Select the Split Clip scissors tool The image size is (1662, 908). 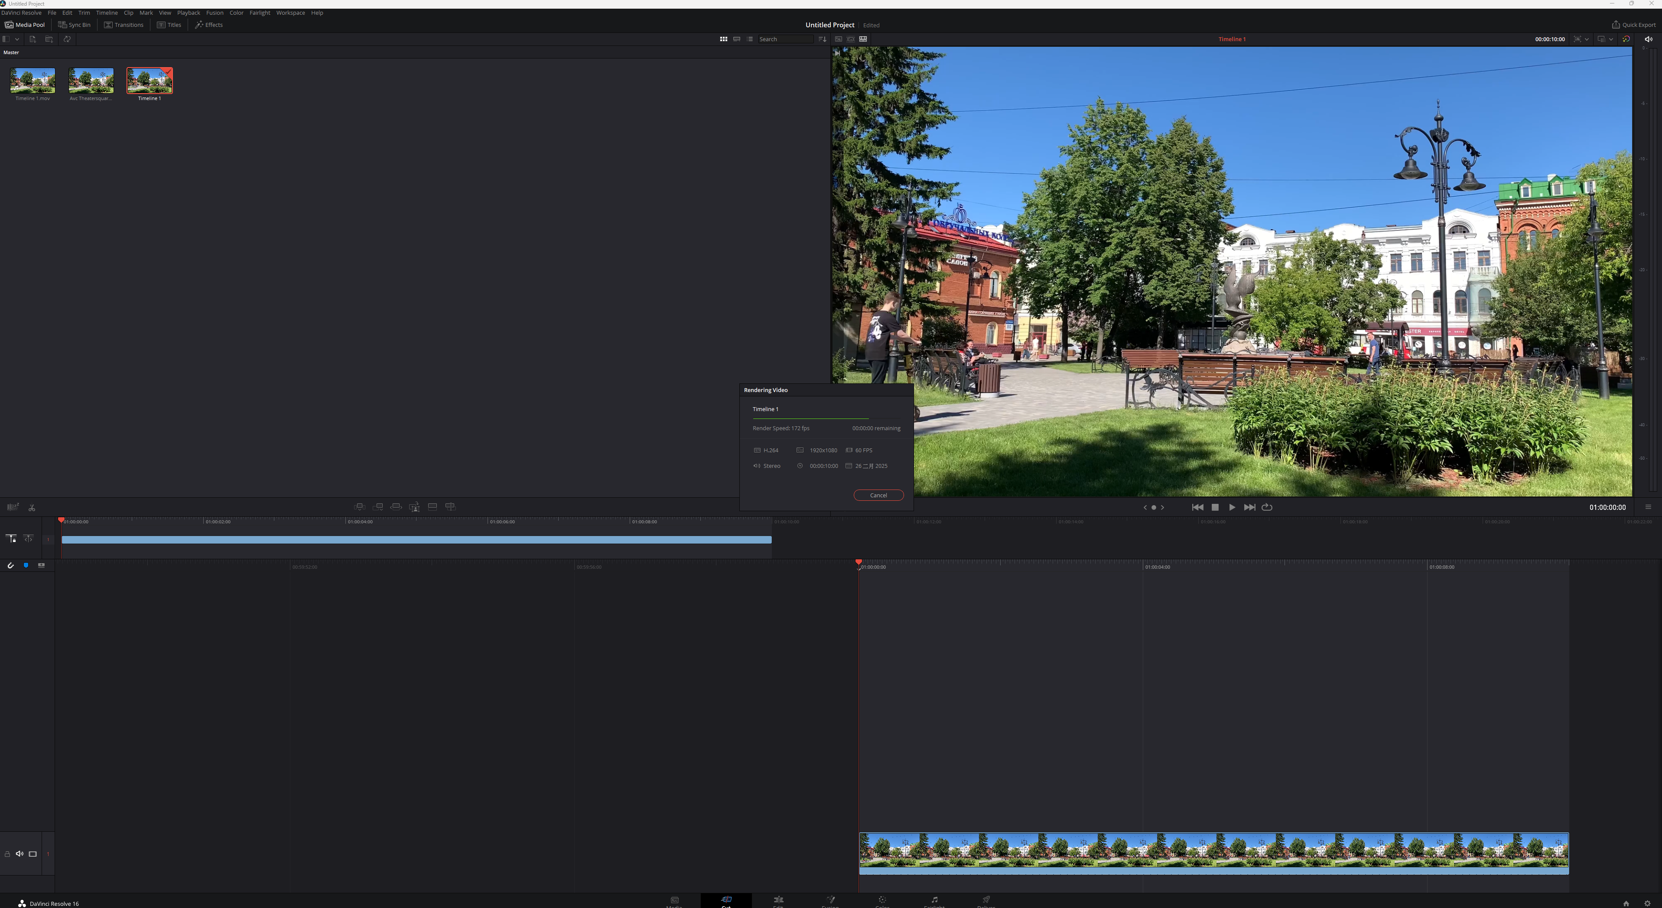tap(32, 508)
